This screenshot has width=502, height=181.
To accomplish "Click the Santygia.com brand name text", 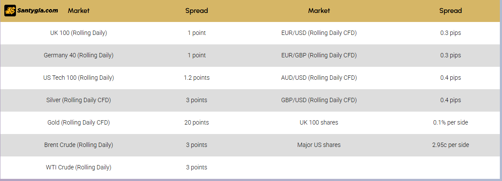I will click(x=37, y=10).
